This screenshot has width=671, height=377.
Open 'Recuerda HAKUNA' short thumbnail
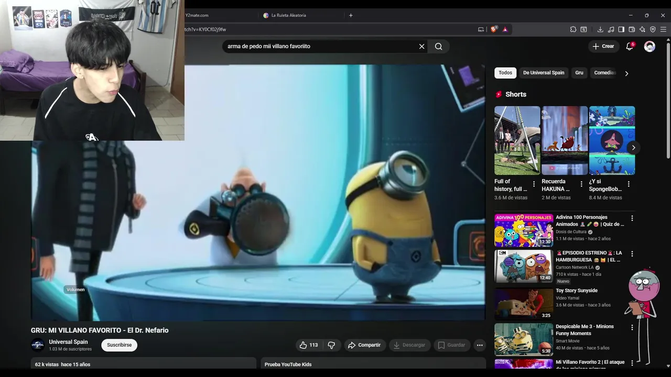pyautogui.click(x=565, y=140)
